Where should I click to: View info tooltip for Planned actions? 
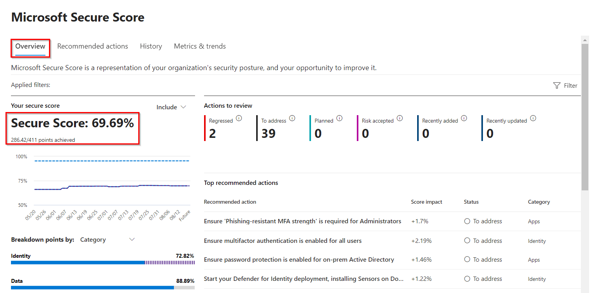(x=340, y=118)
